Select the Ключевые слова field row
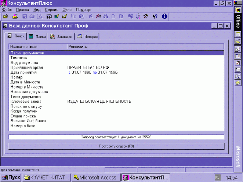The width and height of the screenshot is (243, 182). pos(116,101)
